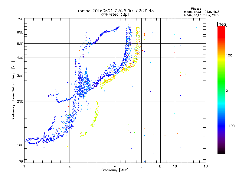This screenshot has width=242, height=181.
Task: Click the 'RwPretec (8p)' subtitle
Action: tap(115, 14)
